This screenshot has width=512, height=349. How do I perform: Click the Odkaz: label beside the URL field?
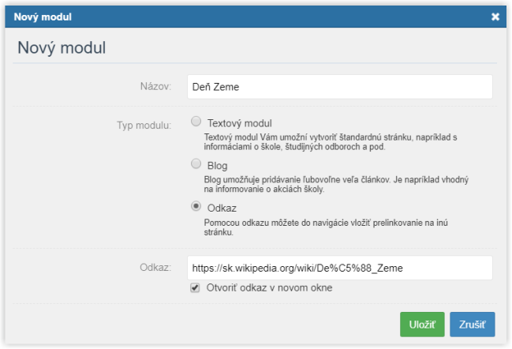pyautogui.click(x=155, y=268)
